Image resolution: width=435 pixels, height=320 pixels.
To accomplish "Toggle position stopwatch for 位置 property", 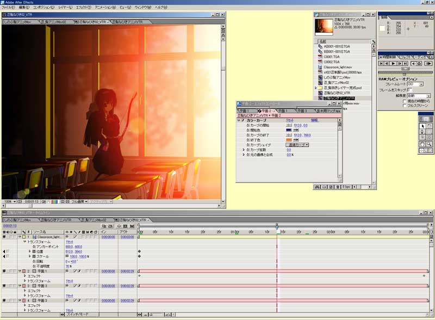I will [x=34, y=251].
